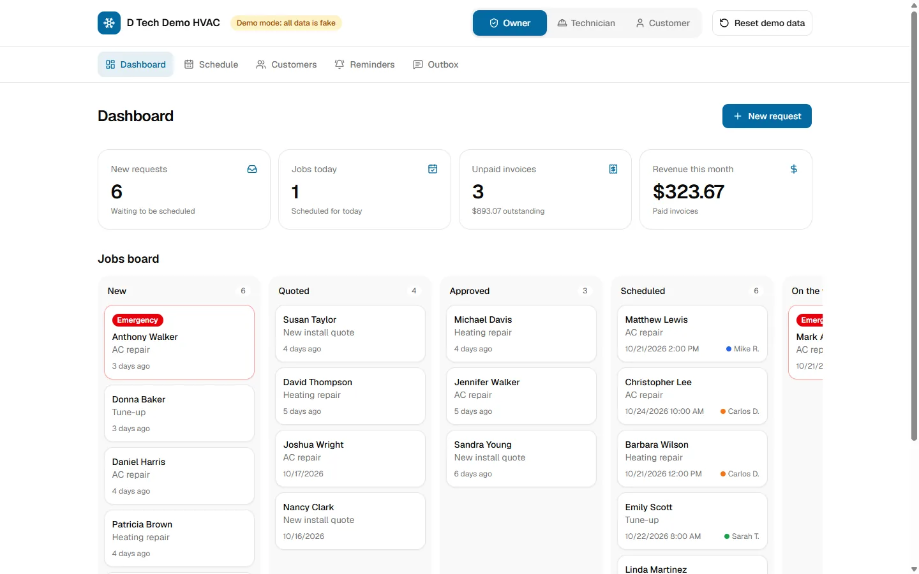
Task: Click the Dashboard grid icon in navigation
Action: [110, 64]
